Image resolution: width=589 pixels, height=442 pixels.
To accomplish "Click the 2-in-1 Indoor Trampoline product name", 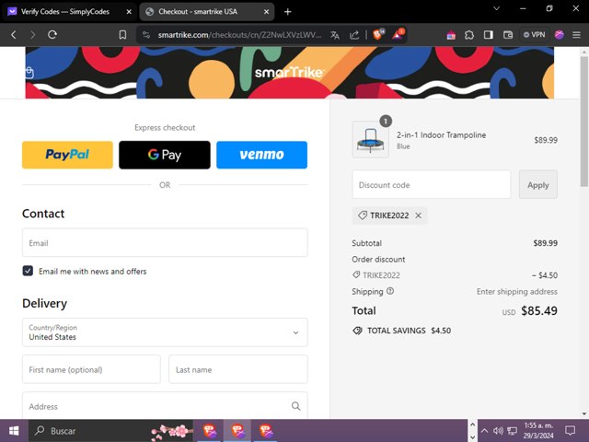I will [x=441, y=135].
